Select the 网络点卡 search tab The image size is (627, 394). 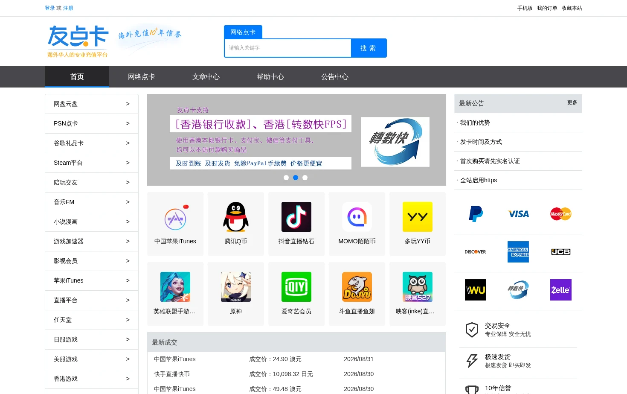243,32
